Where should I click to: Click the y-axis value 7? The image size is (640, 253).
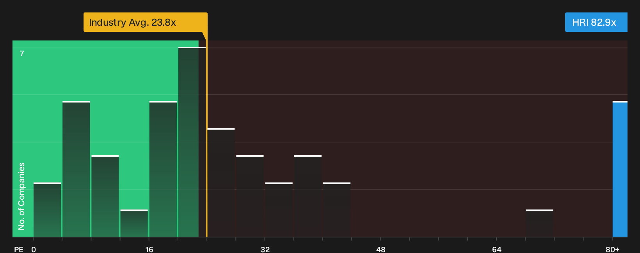[x=22, y=53]
